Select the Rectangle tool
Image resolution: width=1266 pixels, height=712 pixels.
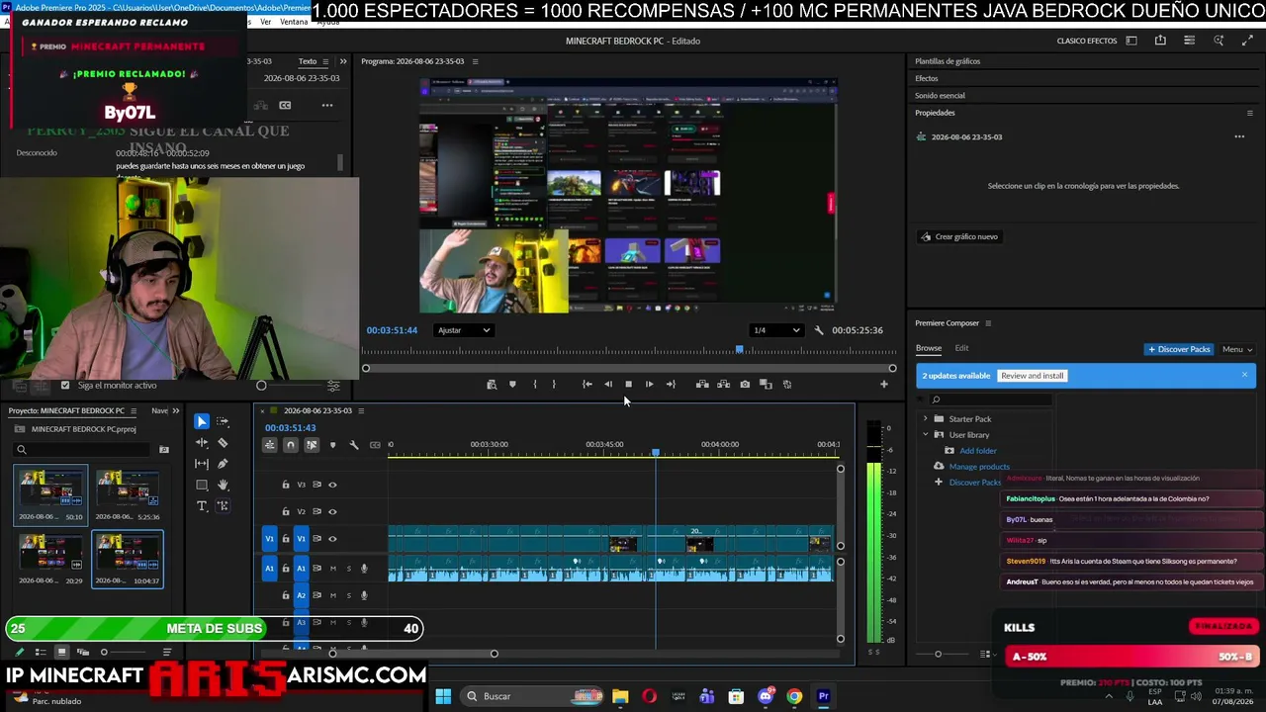[202, 485]
